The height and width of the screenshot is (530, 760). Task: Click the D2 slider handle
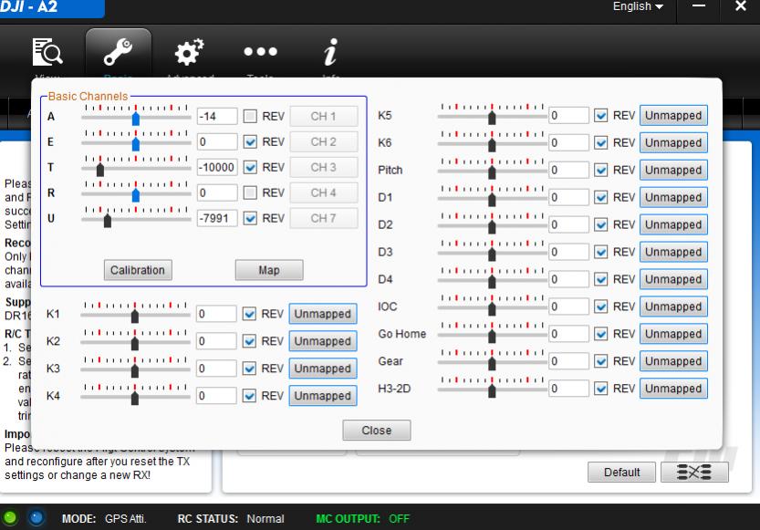point(492,226)
